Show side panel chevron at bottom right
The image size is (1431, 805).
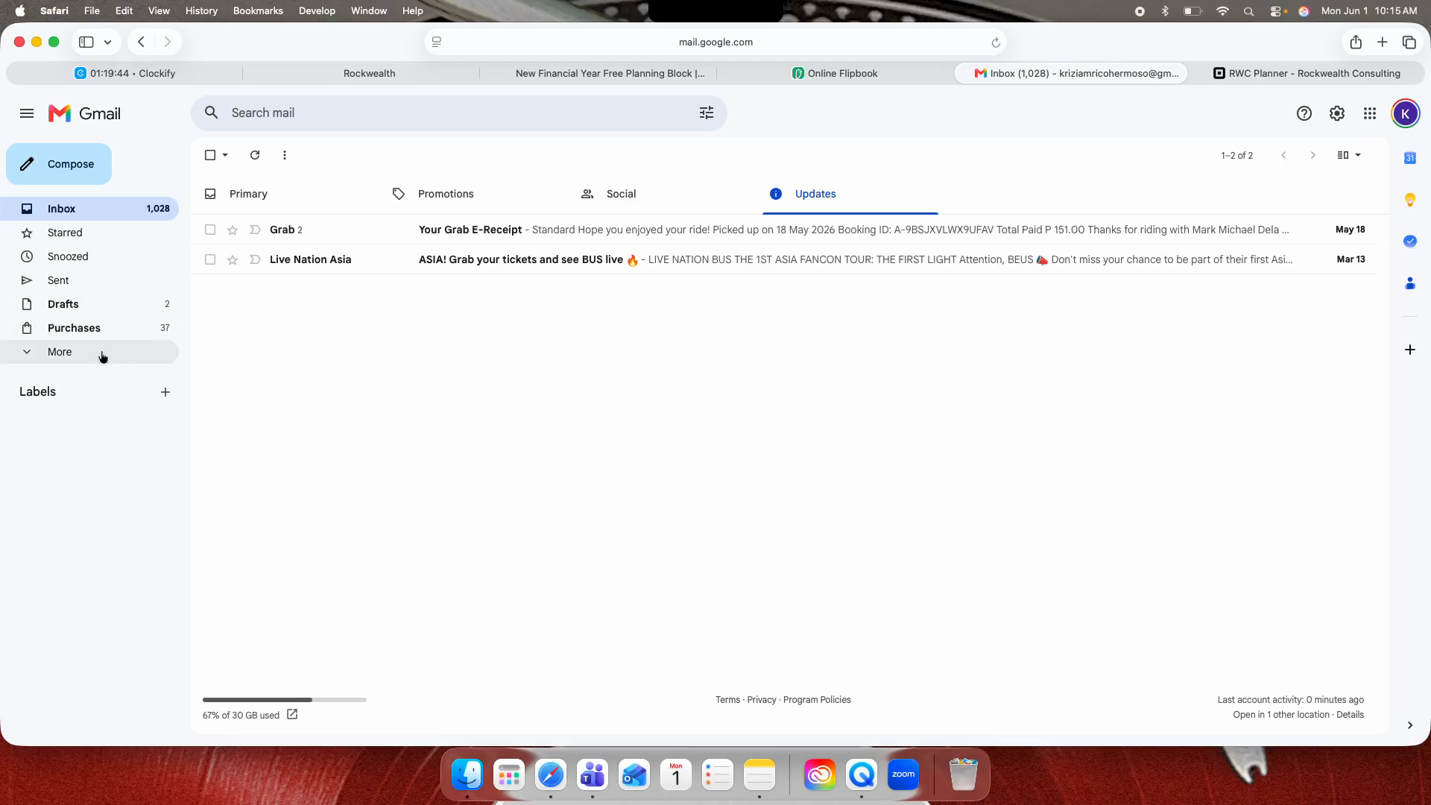tap(1409, 725)
